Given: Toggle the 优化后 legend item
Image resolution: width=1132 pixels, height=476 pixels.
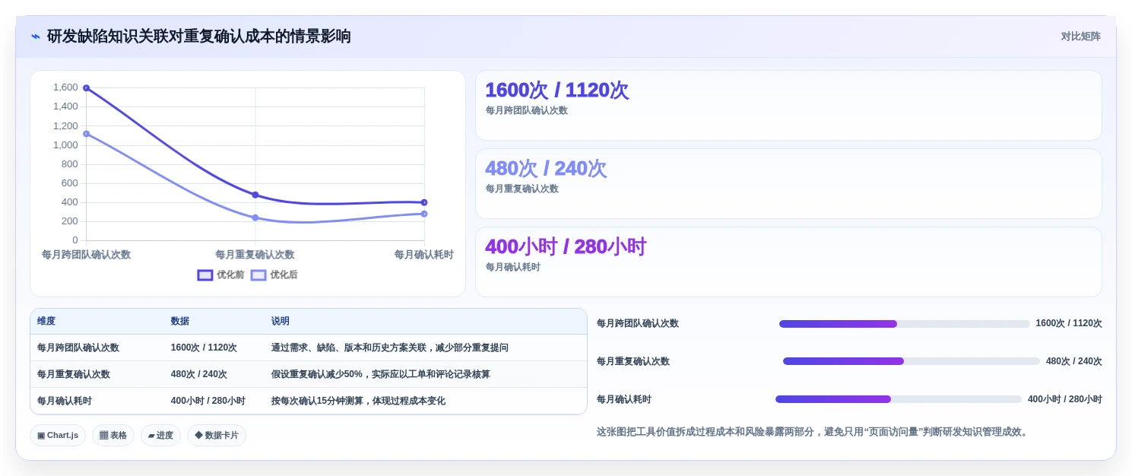Looking at the screenshot, I should 274,275.
